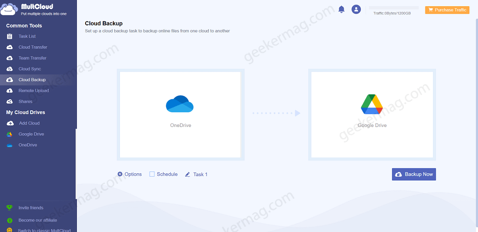
Task: Click Switch to classic MultCloud link
Action: (44, 231)
